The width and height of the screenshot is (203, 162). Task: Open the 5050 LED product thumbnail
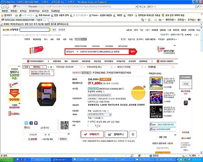tap(156, 97)
